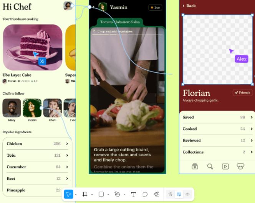Click the Chicken ingredient label
The height and width of the screenshot is (203, 255).
coord(14,144)
